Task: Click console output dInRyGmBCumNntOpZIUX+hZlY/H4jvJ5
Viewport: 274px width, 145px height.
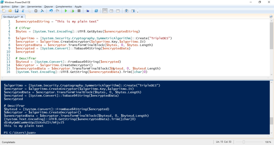Action: pyautogui.click(x=34, y=123)
